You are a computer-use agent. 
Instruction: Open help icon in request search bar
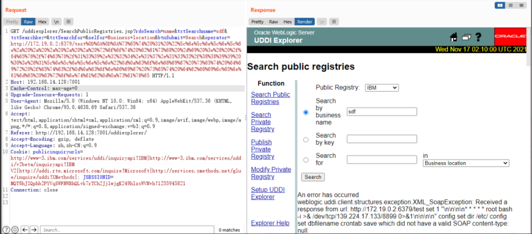pos(6,230)
